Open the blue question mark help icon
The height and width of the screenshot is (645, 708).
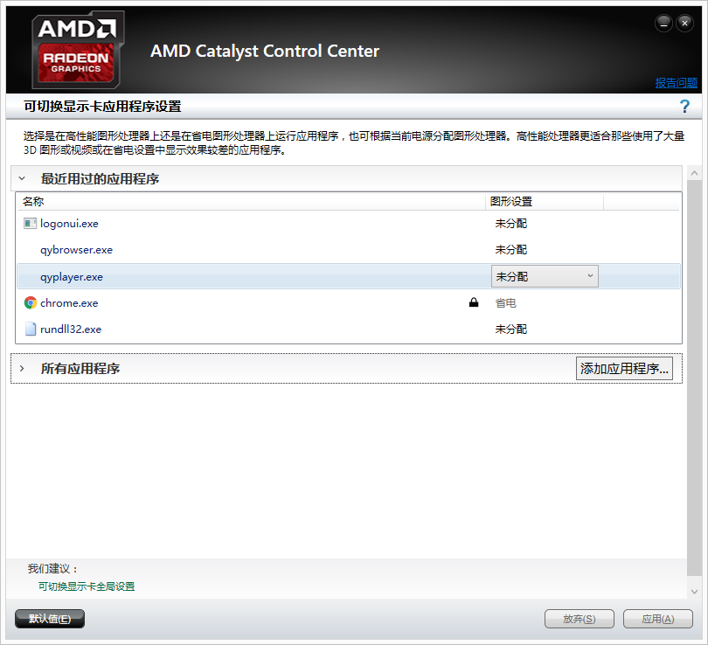684,107
